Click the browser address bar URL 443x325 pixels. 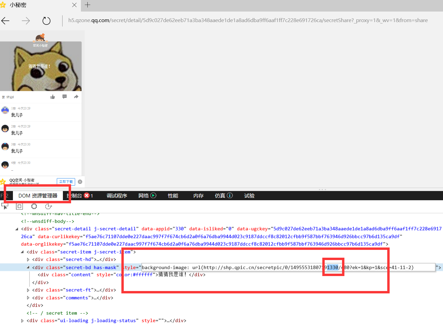248,20
